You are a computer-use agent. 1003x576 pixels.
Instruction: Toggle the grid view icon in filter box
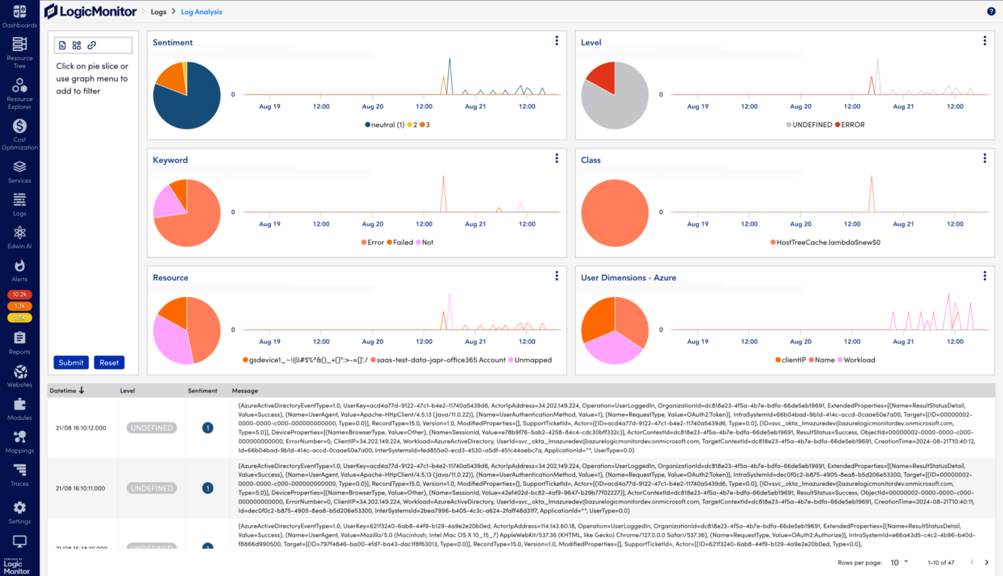[76, 44]
